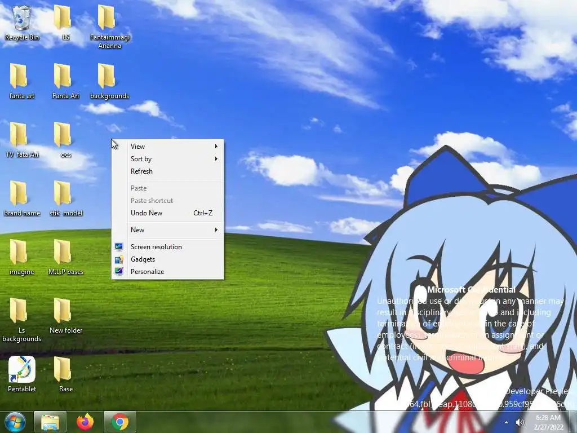Screen dimensions: 577x433
Task: Launch Google Chrome from the taskbar
Action: click(120, 422)
